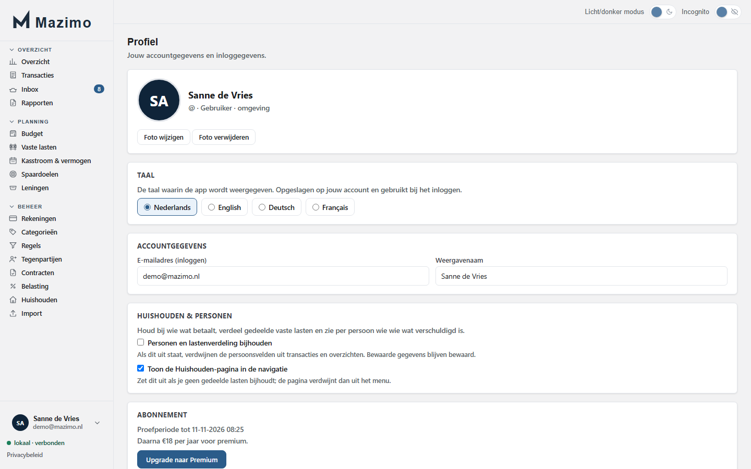The height and width of the screenshot is (469, 751).
Task: Check Personen en lastenverdeling bijhouden
Action: [140, 342]
